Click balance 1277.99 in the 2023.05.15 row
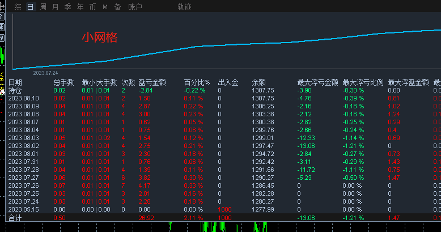Screen dimensions: 441x232 [262, 209]
